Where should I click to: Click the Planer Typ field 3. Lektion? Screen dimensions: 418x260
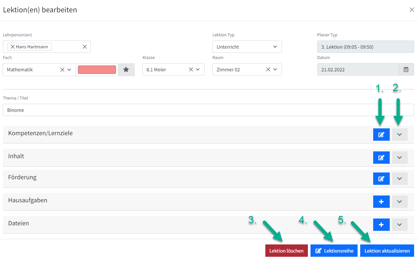click(366, 47)
